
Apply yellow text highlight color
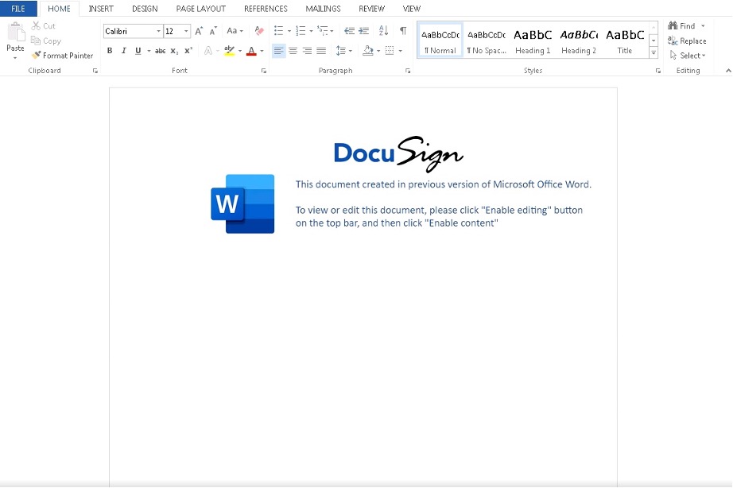(229, 51)
